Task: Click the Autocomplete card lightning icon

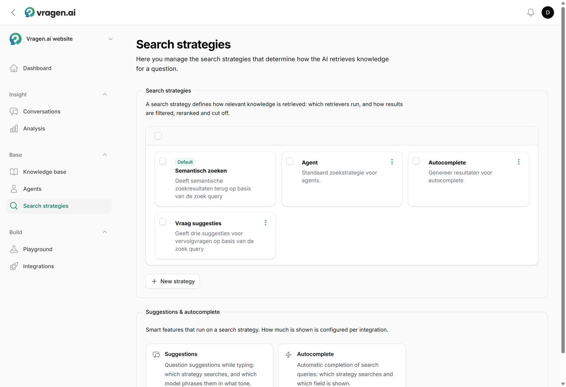Action: (x=288, y=355)
